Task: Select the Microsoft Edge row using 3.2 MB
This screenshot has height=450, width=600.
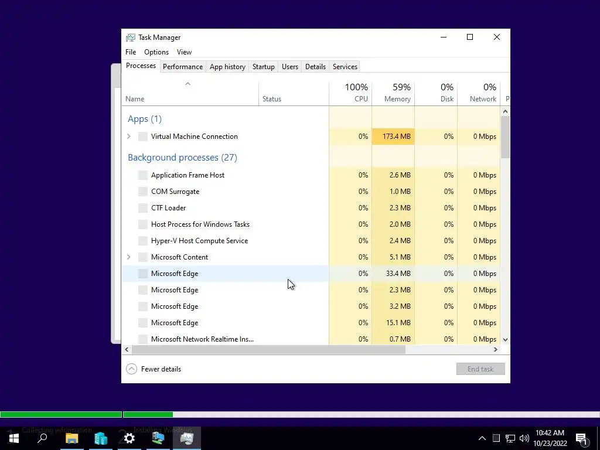Action: pos(311,306)
